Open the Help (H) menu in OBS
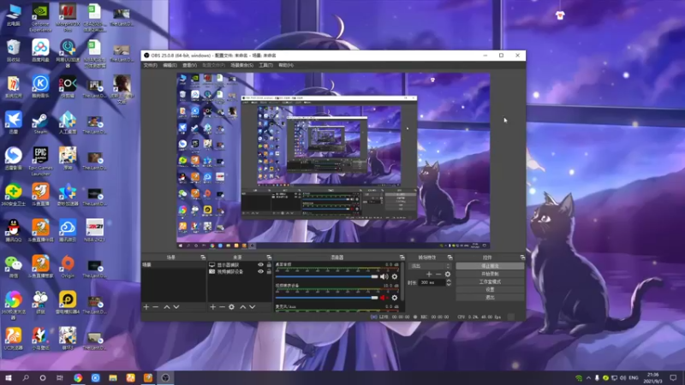Image resolution: width=685 pixels, height=385 pixels. click(x=286, y=65)
